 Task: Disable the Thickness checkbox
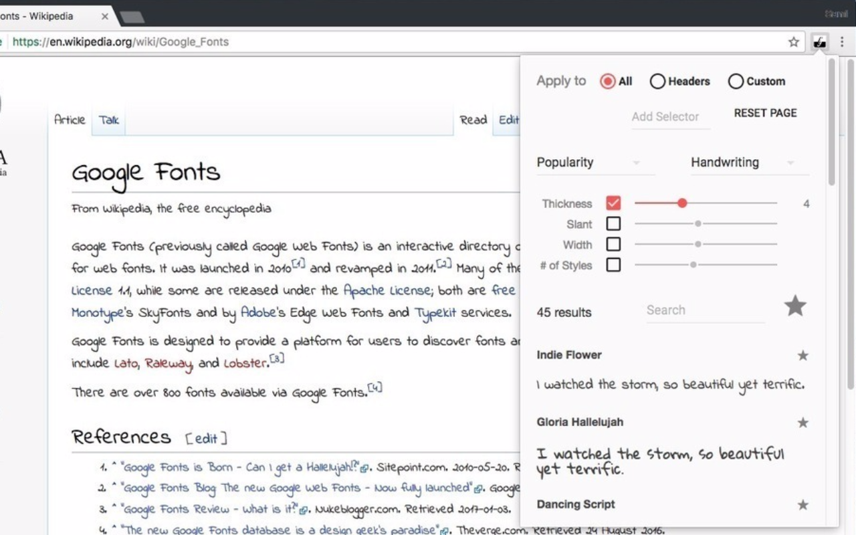pos(613,203)
